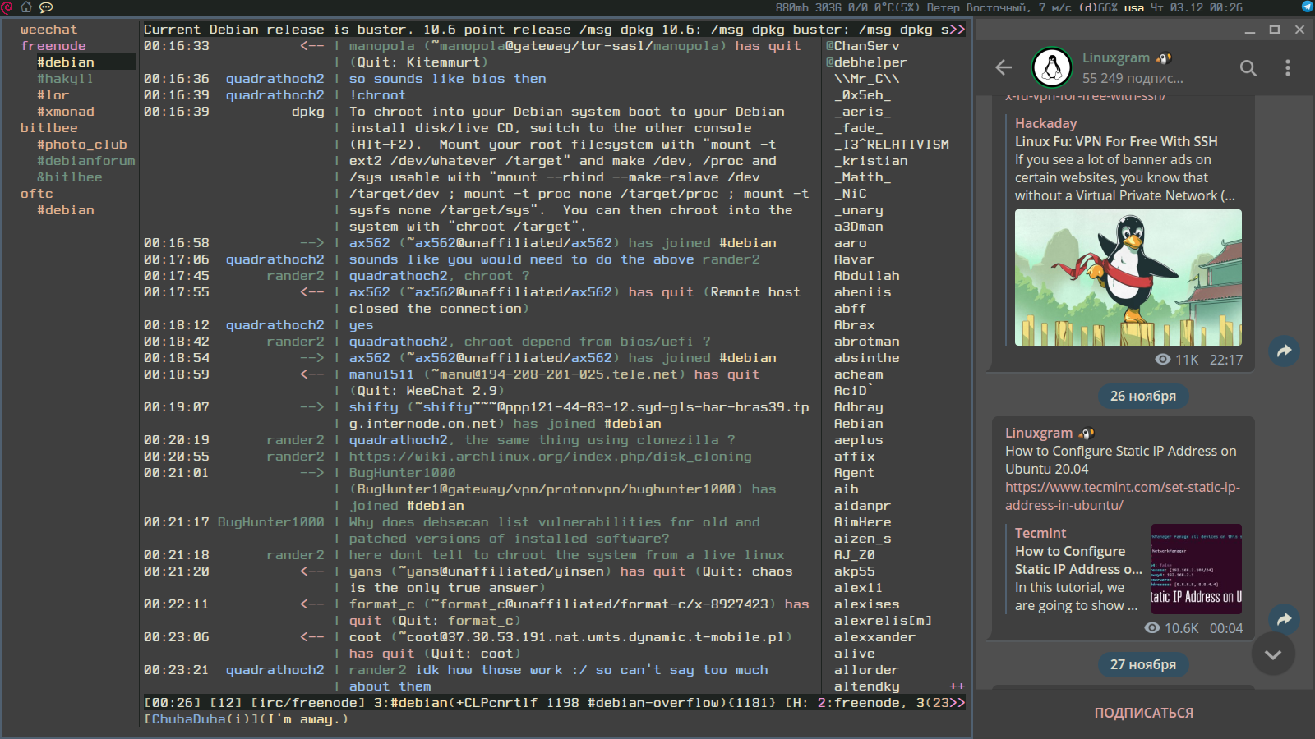
Task: Open the tecmint.com static IP link
Action: coord(1122,496)
